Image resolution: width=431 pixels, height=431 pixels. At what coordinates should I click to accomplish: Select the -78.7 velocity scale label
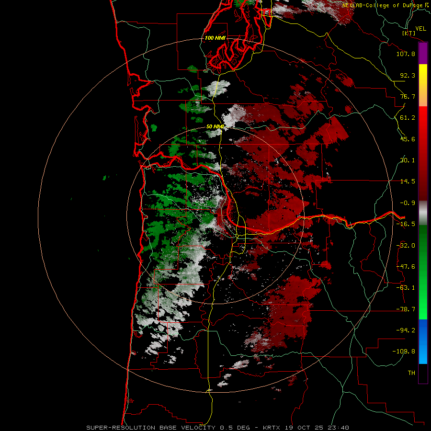406,309
